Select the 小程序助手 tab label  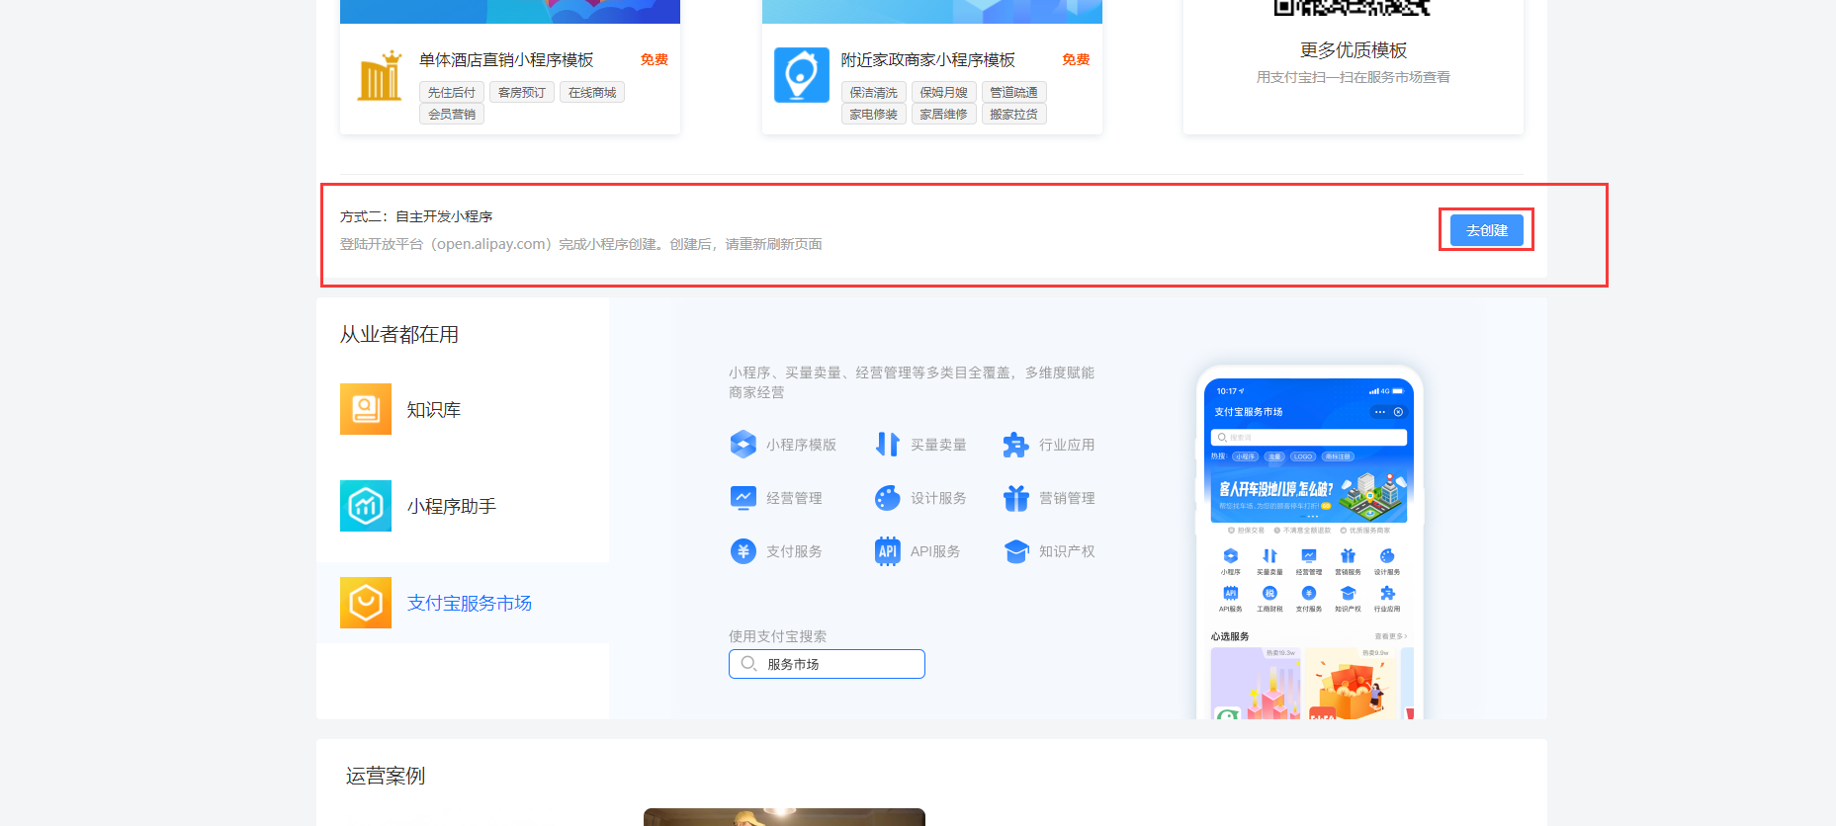pyautogui.click(x=452, y=506)
